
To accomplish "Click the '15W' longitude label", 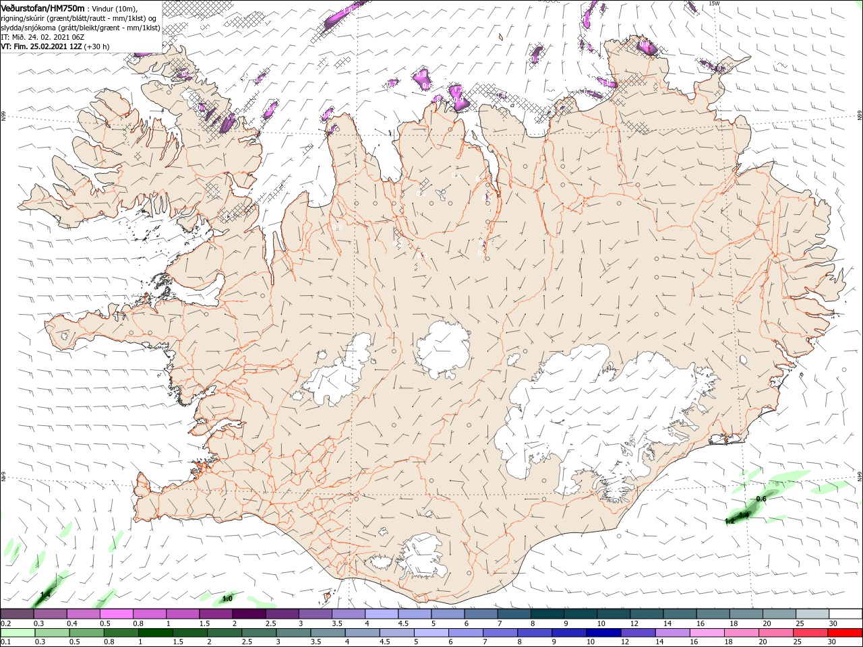I will (715, 3).
